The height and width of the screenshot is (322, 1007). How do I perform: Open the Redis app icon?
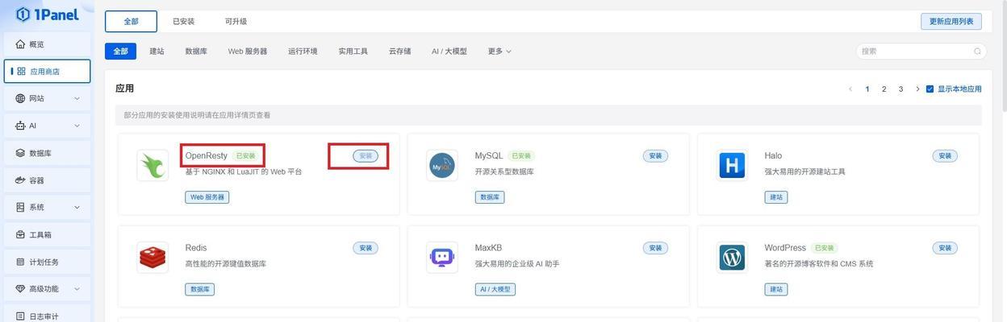click(153, 258)
